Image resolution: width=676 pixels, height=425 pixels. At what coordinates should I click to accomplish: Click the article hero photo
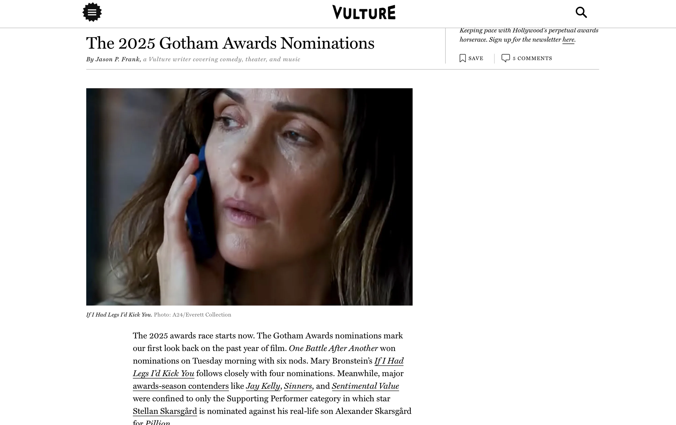(249, 197)
